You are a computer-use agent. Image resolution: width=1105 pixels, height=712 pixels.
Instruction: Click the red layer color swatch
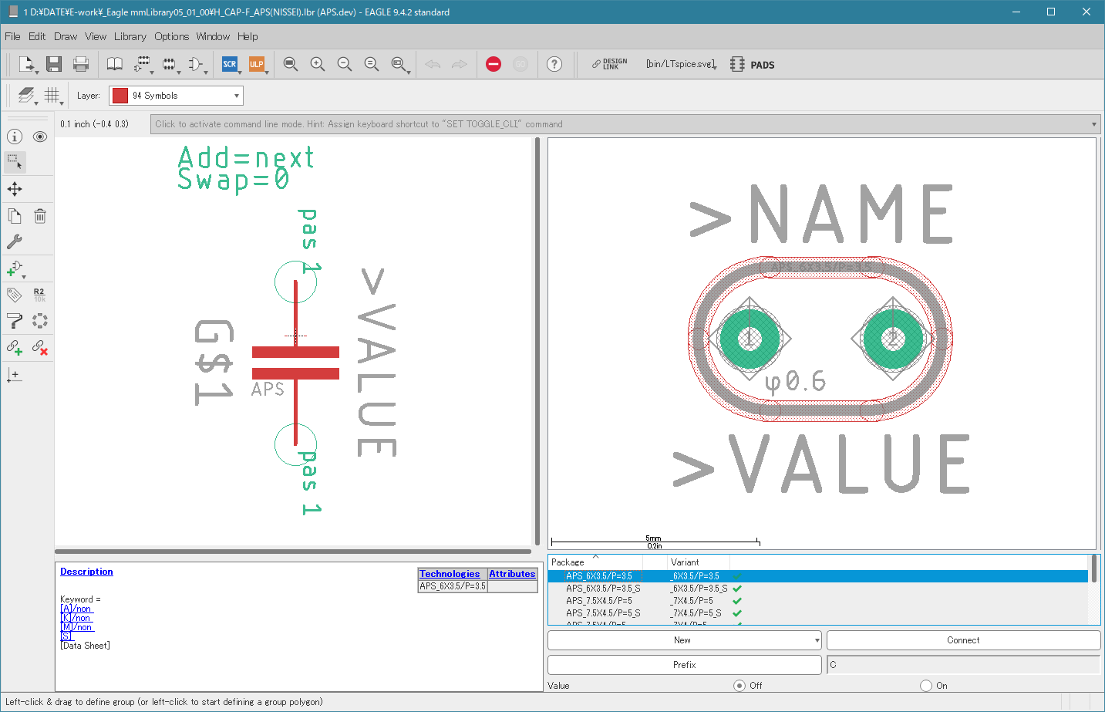point(120,96)
